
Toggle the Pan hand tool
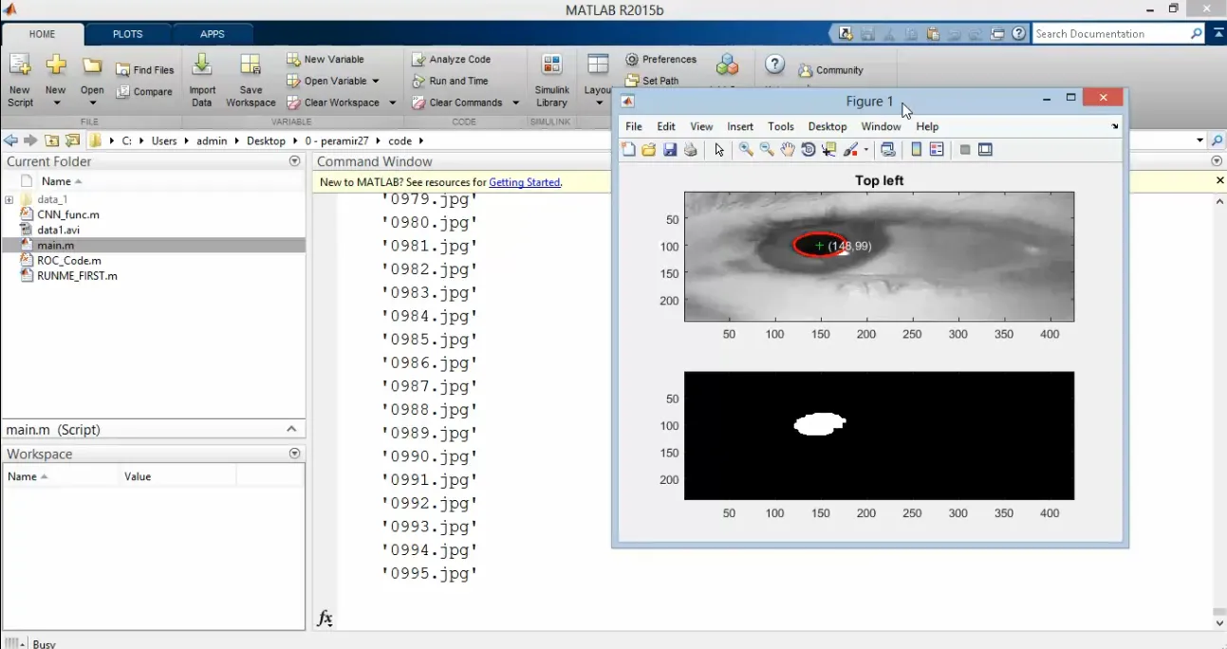click(788, 150)
